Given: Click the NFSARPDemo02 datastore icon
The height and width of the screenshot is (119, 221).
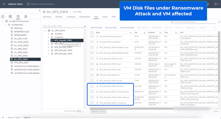Looking at the screenshot, I should click(x=12, y=31).
